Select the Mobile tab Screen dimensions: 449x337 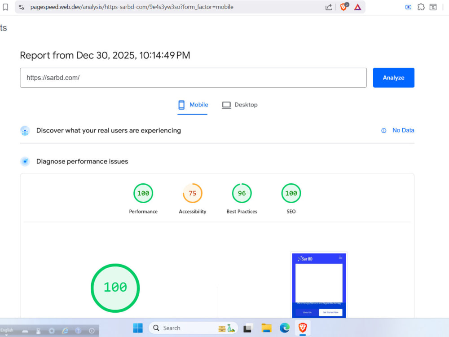click(193, 105)
